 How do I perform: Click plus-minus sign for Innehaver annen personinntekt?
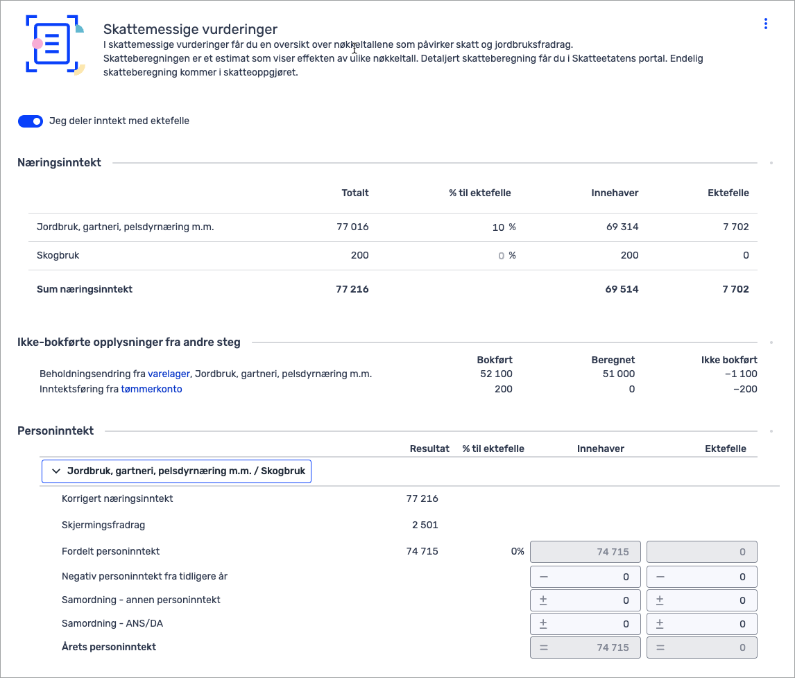(543, 600)
